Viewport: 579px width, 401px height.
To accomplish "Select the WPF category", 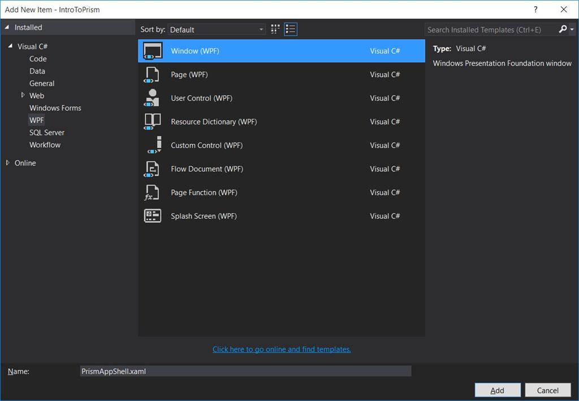I will [x=37, y=120].
